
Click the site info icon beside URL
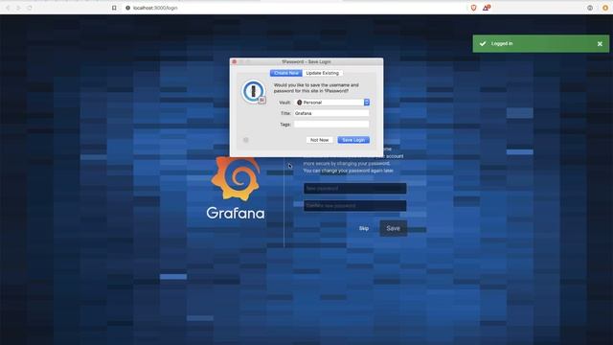click(127, 8)
